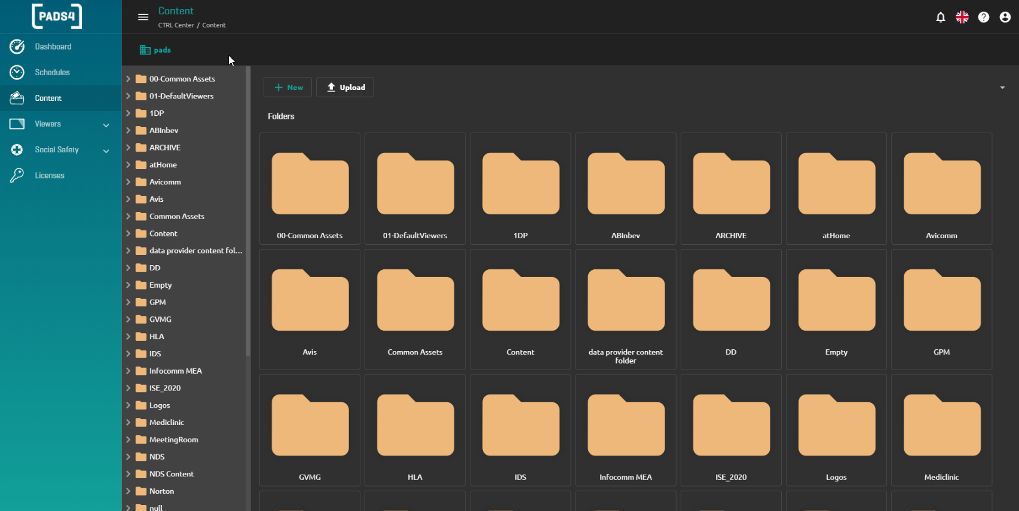Open the Avicomm folder tile
Viewport: 1019px width, 511px height.
(x=942, y=189)
